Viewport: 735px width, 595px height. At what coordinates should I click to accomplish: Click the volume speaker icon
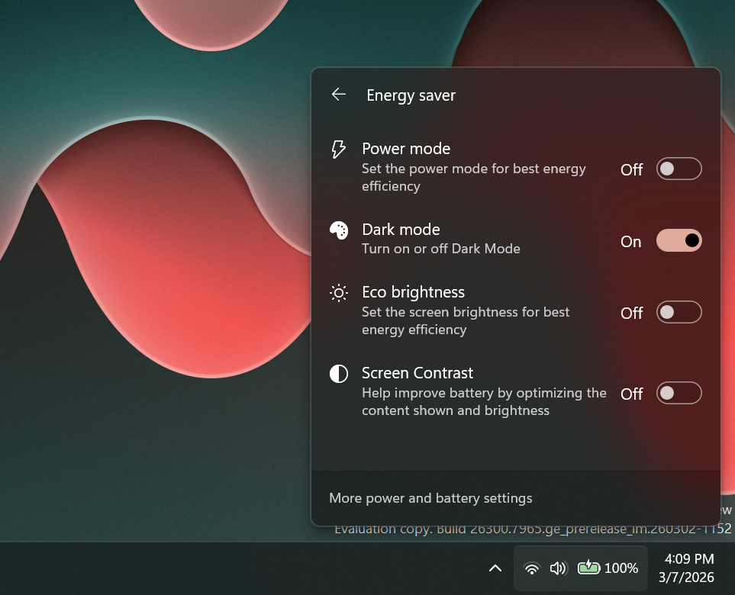tap(559, 568)
